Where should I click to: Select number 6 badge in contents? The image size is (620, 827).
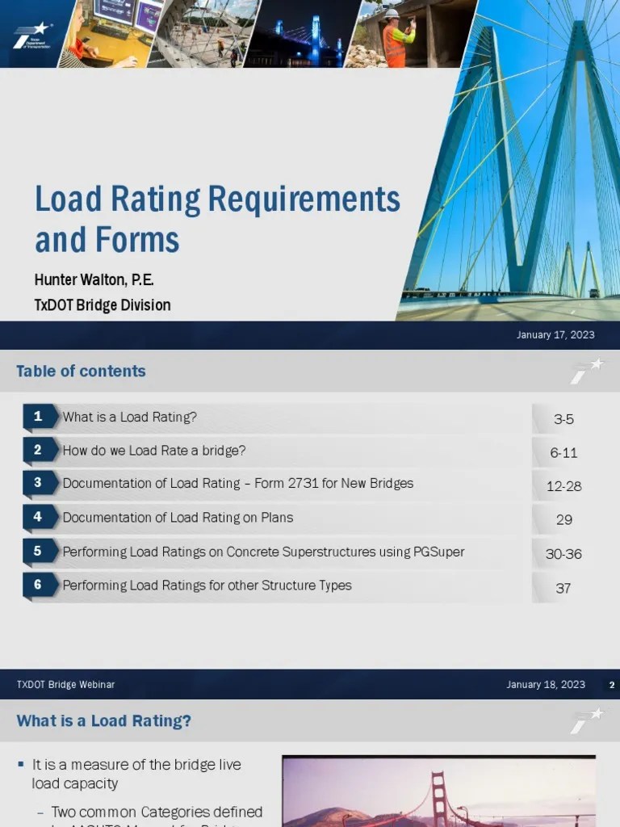pyautogui.click(x=40, y=585)
